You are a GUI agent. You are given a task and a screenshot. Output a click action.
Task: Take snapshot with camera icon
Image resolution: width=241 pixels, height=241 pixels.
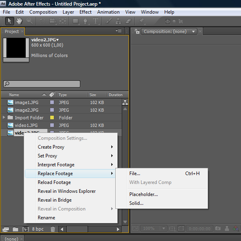218,228
